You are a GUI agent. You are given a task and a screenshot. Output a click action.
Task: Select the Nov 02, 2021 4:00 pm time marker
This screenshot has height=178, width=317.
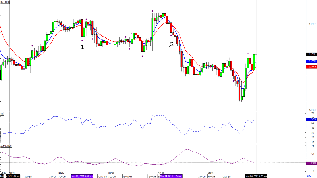click(82, 176)
